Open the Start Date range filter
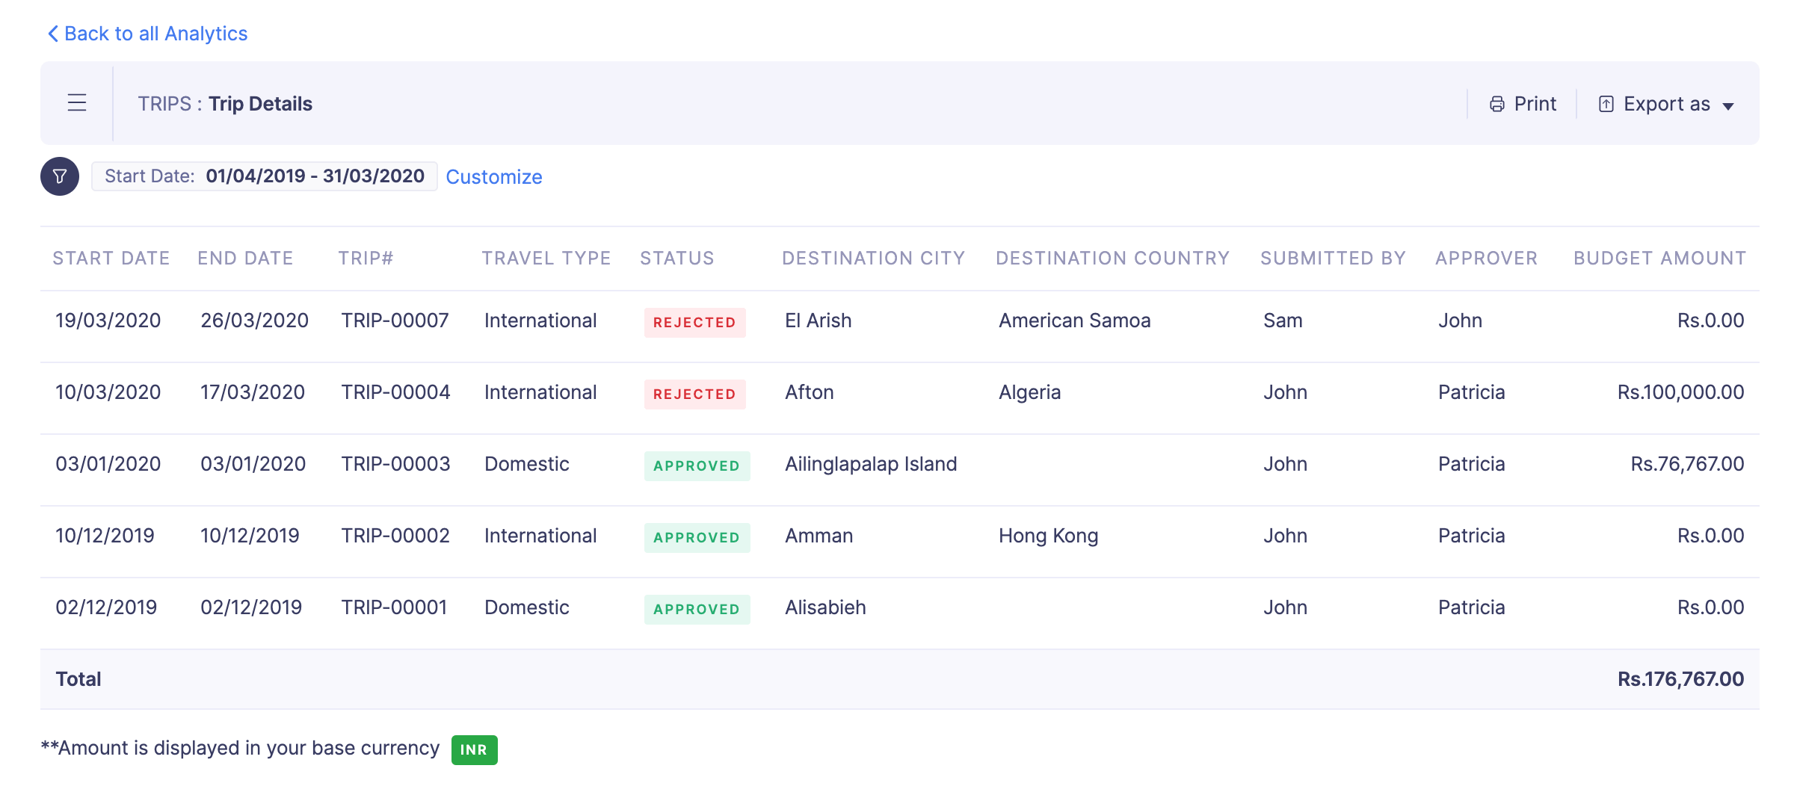1794x792 pixels. click(x=265, y=176)
